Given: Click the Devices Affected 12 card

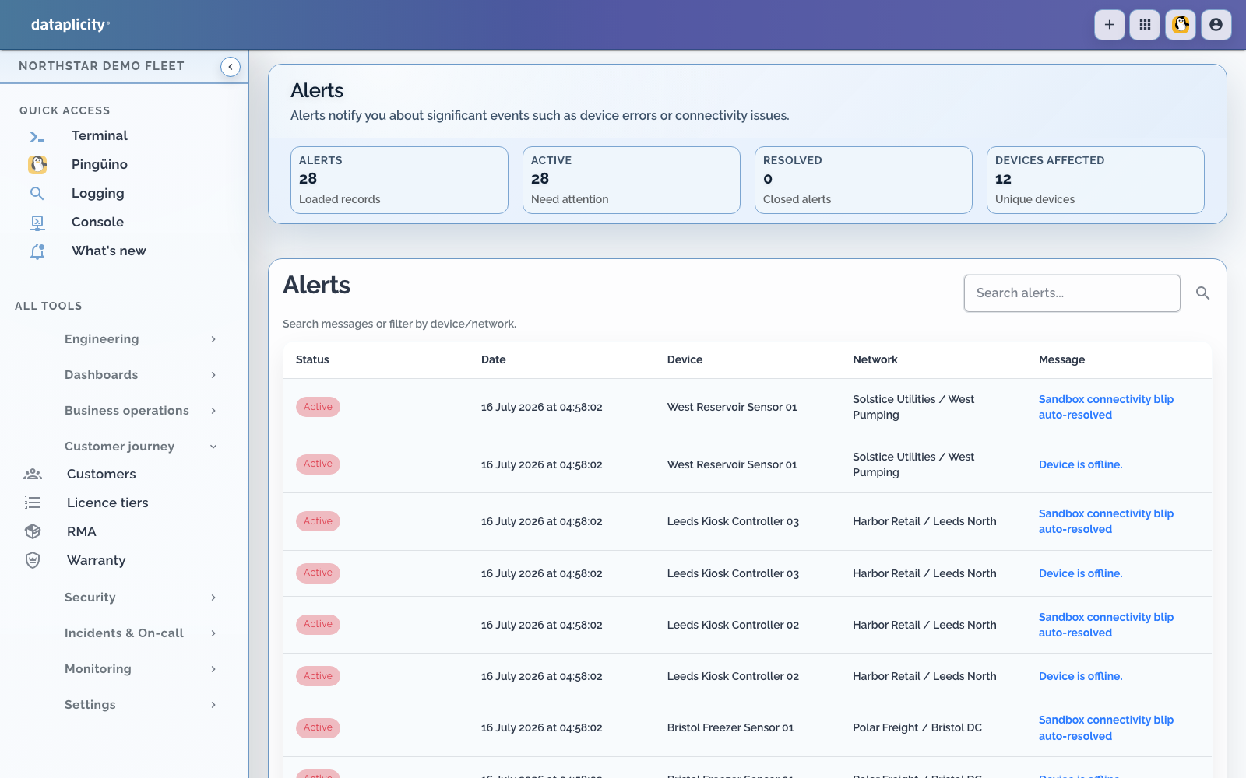Looking at the screenshot, I should point(1096,180).
